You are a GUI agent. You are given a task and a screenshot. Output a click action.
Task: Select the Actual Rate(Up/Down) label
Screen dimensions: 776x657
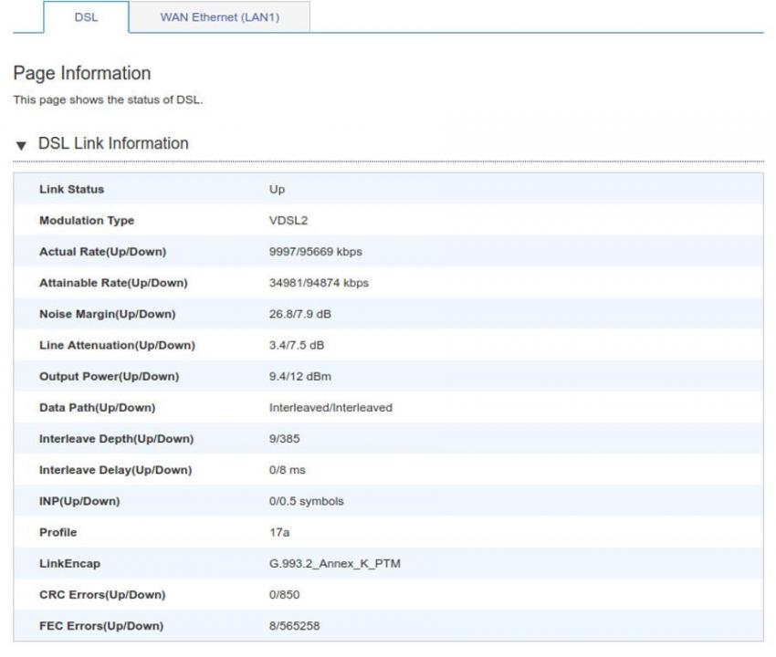click(102, 252)
